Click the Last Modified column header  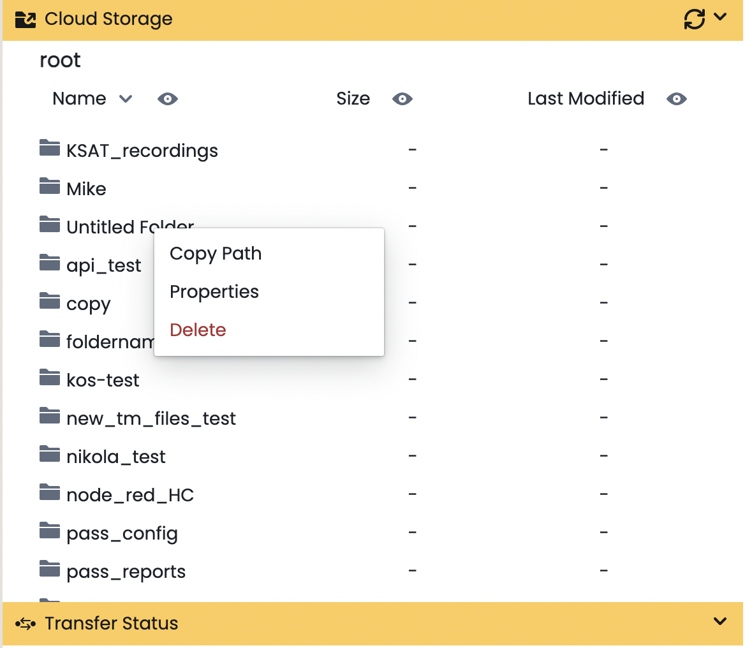coord(586,99)
